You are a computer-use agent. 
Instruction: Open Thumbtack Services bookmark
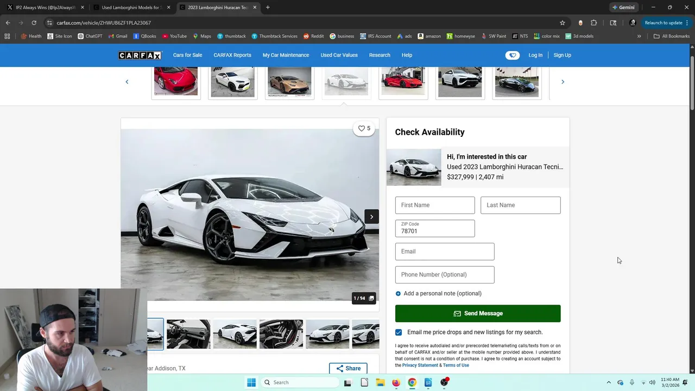[x=274, y=36]
